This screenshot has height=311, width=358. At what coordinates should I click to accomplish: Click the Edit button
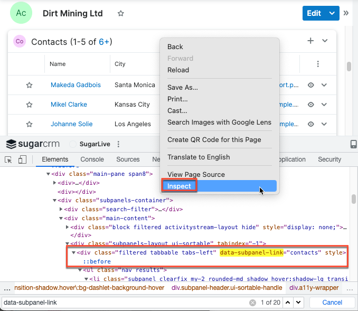[314, 13]
